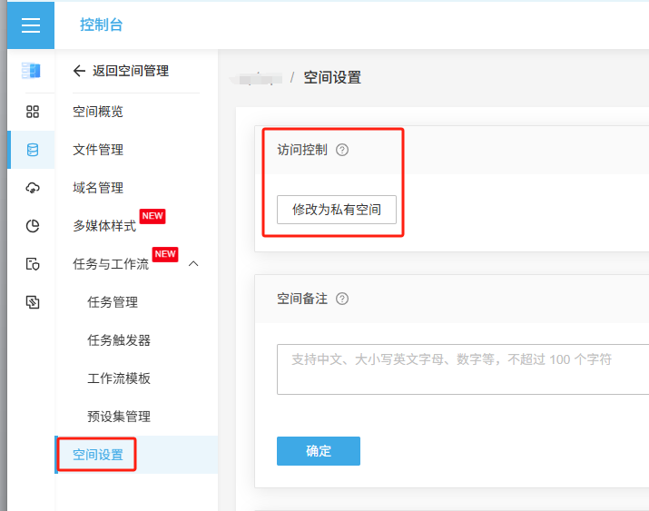
Task: Click 修改为私有空间 button
Action: 337,210
